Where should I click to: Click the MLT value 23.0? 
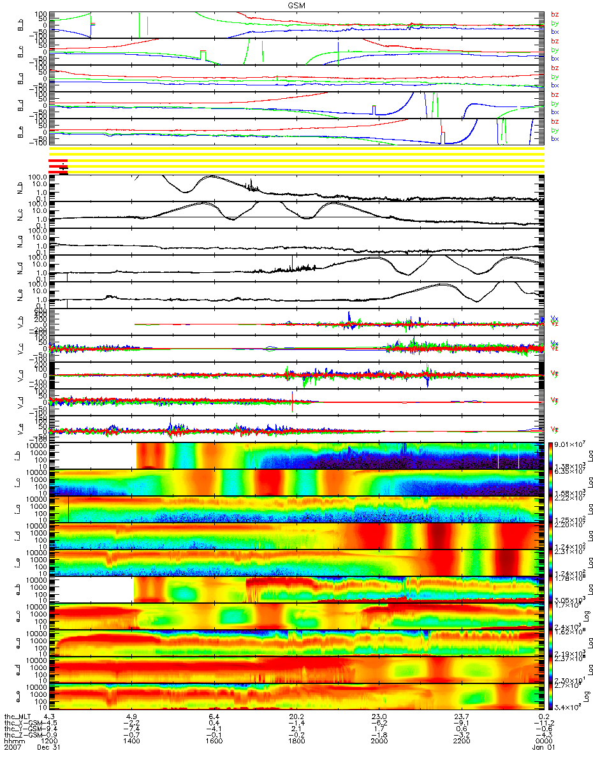coord(379,717)
